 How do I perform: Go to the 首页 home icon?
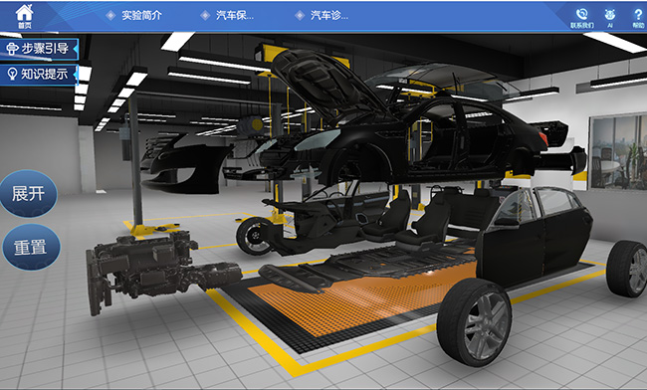tap(24, 16)
